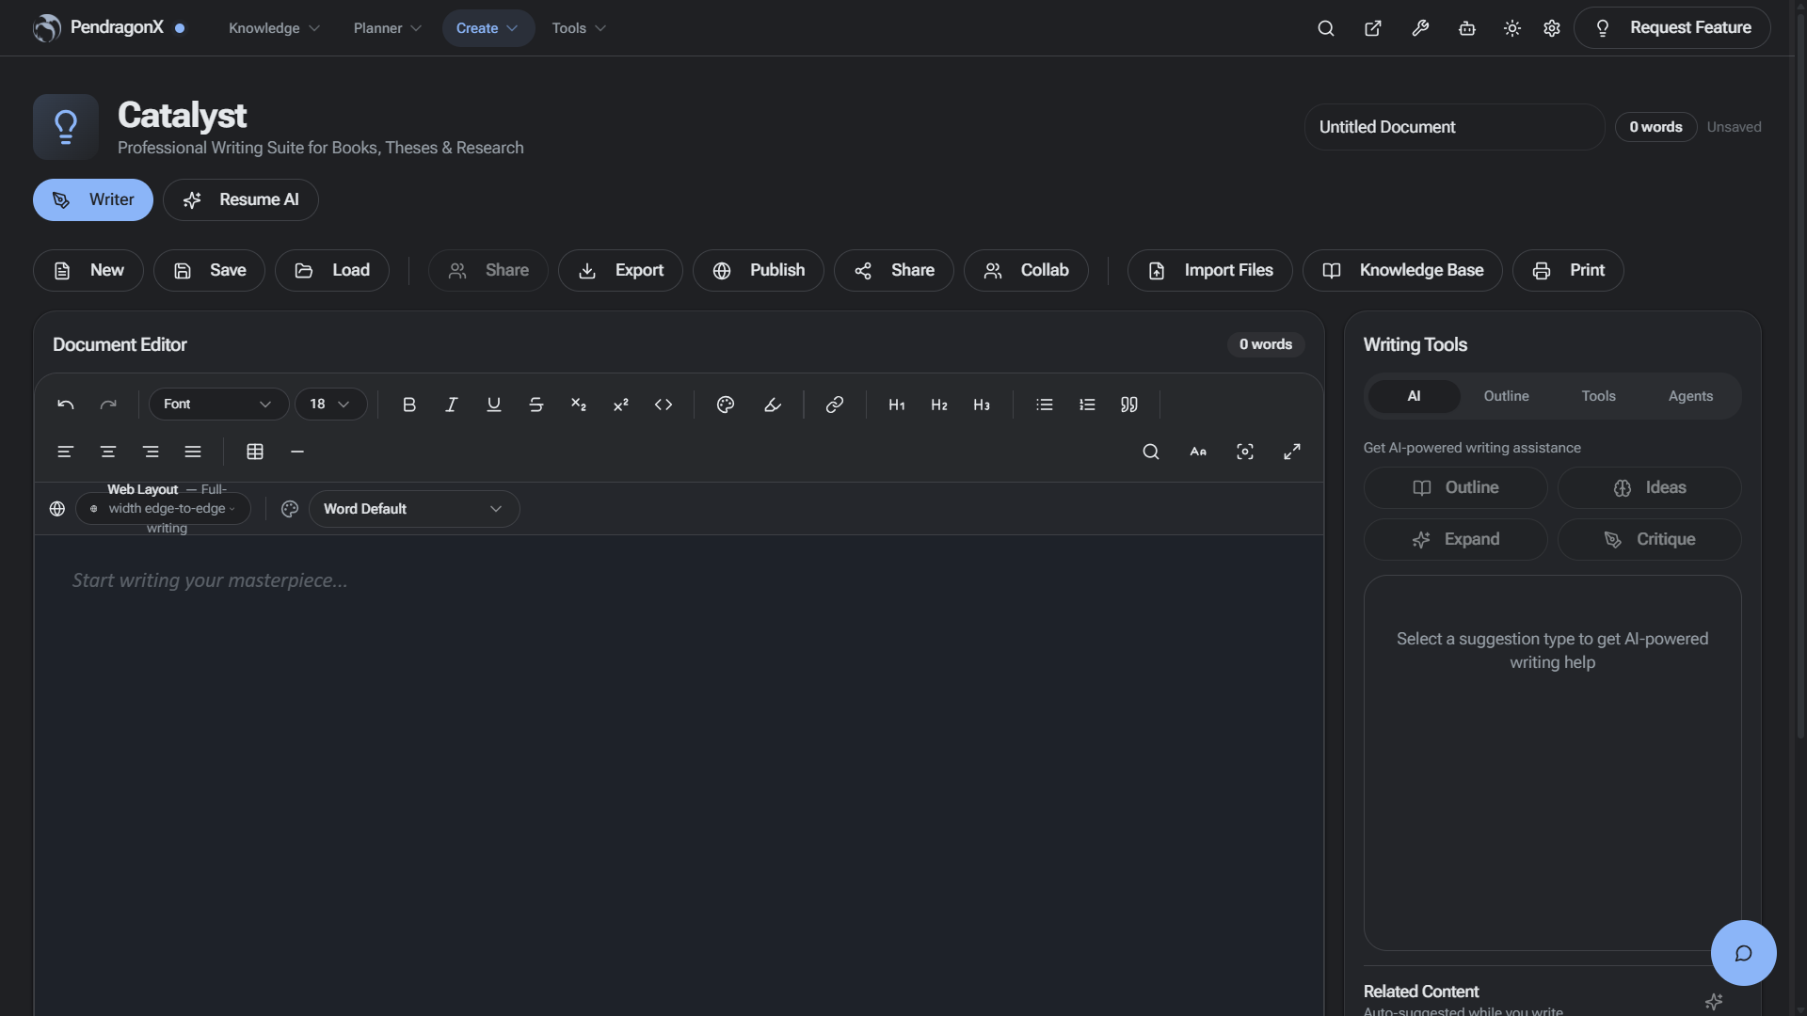Click the Publish button
This screenshot has width=1807, height=1016.
pyautogui.click(x=759, y=271)
